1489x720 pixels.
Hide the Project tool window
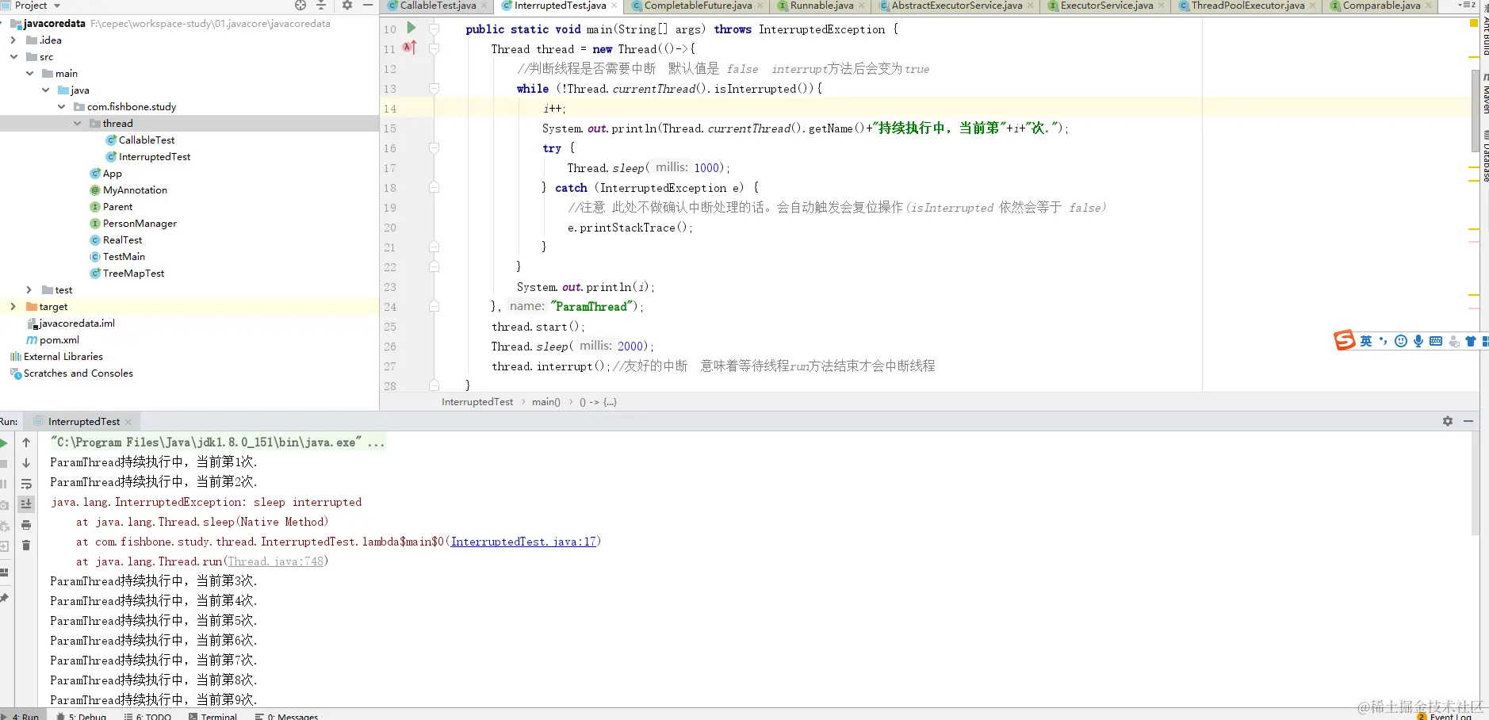coord(368,5)
